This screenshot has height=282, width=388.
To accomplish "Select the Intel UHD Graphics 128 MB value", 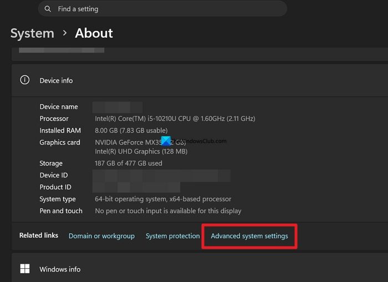I will pyautogui.click(x=141, y=151).
